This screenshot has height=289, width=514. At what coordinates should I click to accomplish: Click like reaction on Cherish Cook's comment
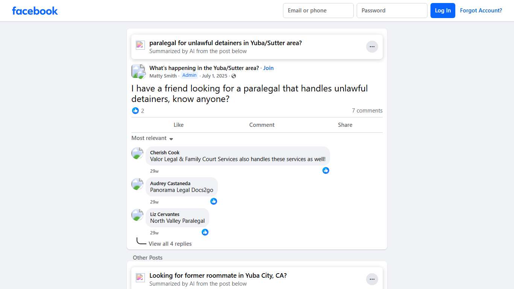pos(326,170)
